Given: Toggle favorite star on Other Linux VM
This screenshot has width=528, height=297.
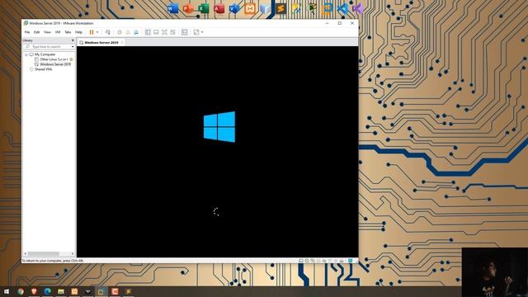Looking at the screenshot, I should (x=71, y=59).
